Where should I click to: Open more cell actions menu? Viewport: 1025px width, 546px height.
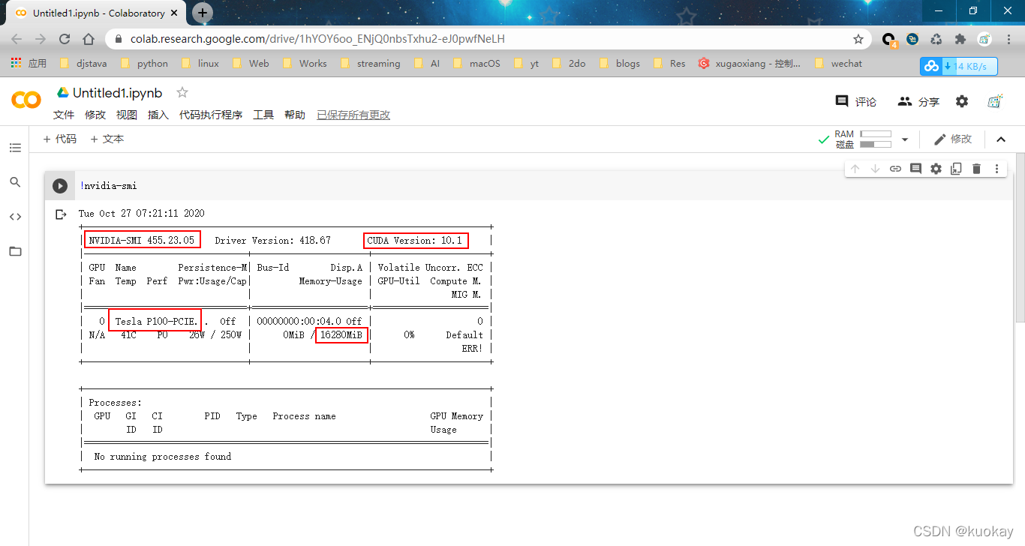coord(996,169)
